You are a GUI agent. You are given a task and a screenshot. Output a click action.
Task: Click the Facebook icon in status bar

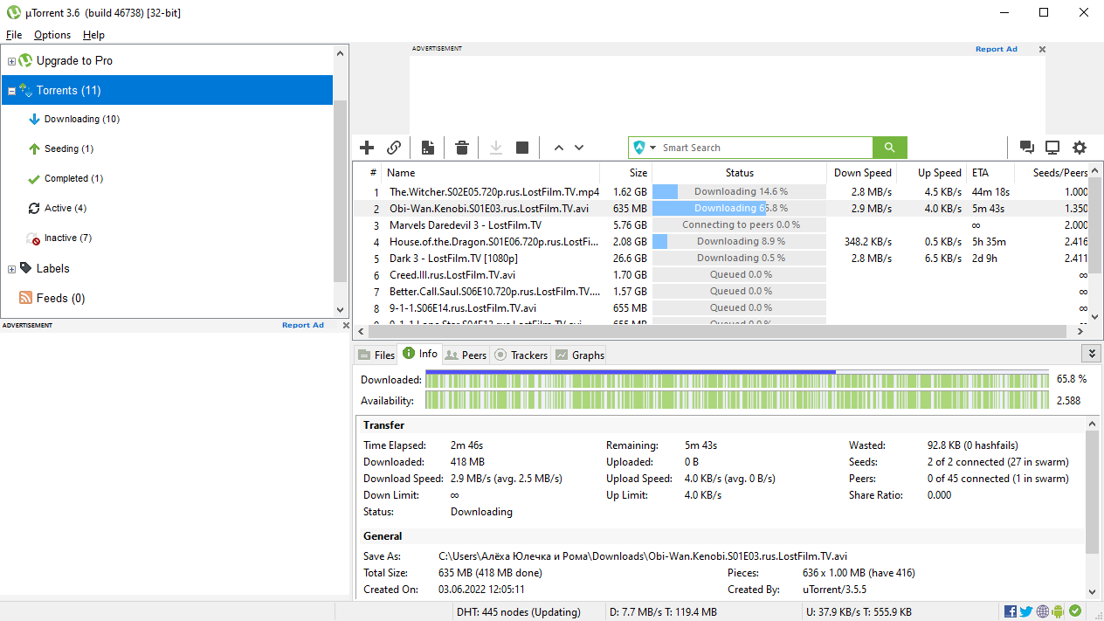(x=1011, y=611)
